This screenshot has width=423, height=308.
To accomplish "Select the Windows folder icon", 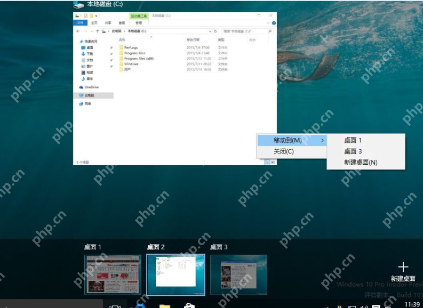I will (x=122, y=64).
